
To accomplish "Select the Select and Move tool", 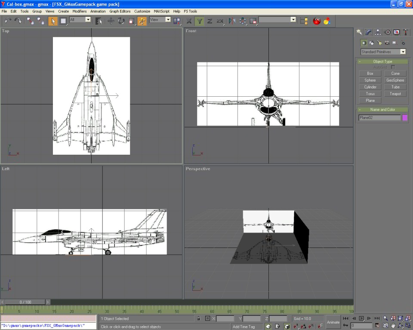I will tap(111, 21).
